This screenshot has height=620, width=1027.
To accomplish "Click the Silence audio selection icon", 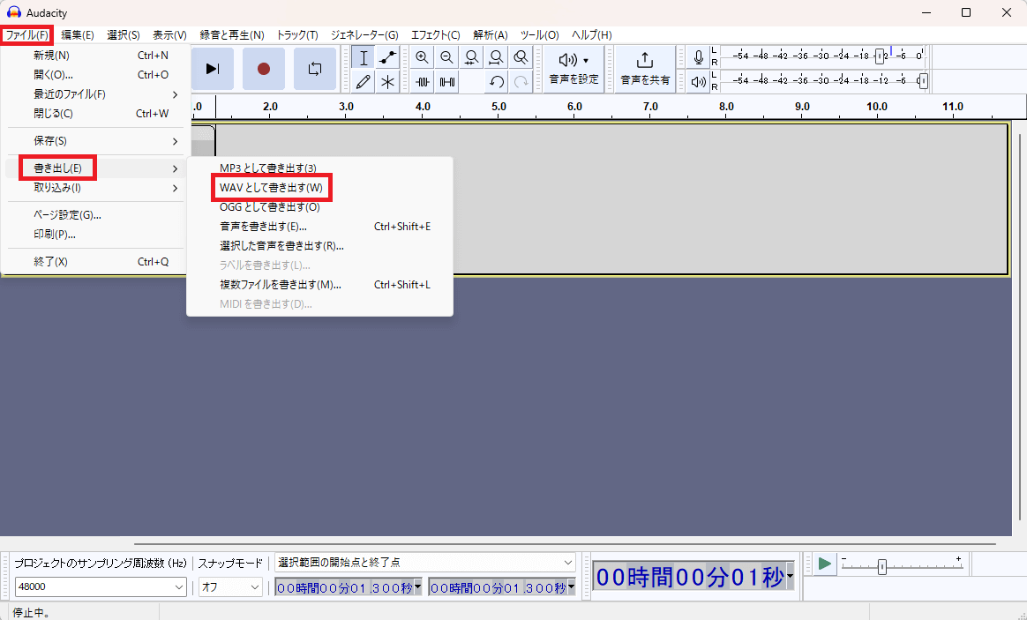I will pyautogui.click(x=446, y=82).
